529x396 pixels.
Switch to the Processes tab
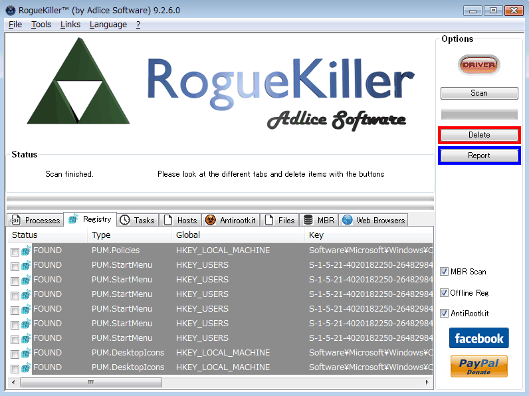tap(35, 220)
